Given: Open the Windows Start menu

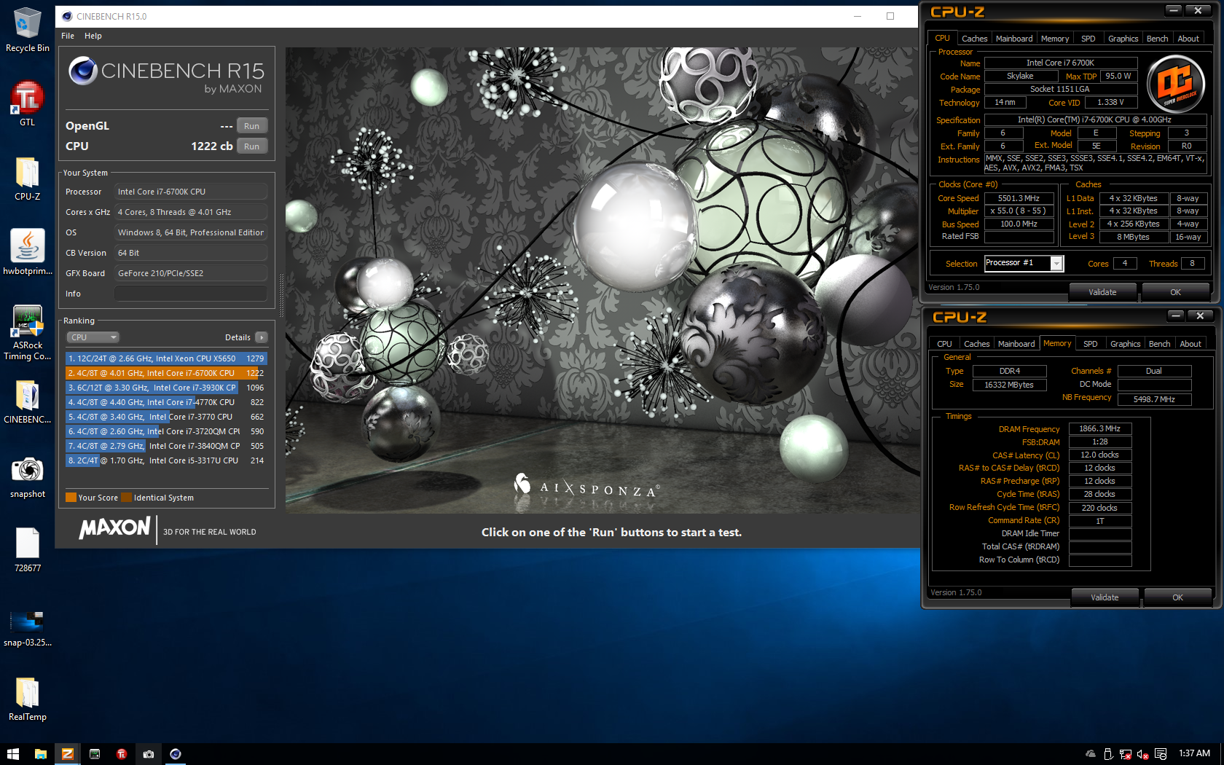Looking at the screenshot, I should (13, 754).
